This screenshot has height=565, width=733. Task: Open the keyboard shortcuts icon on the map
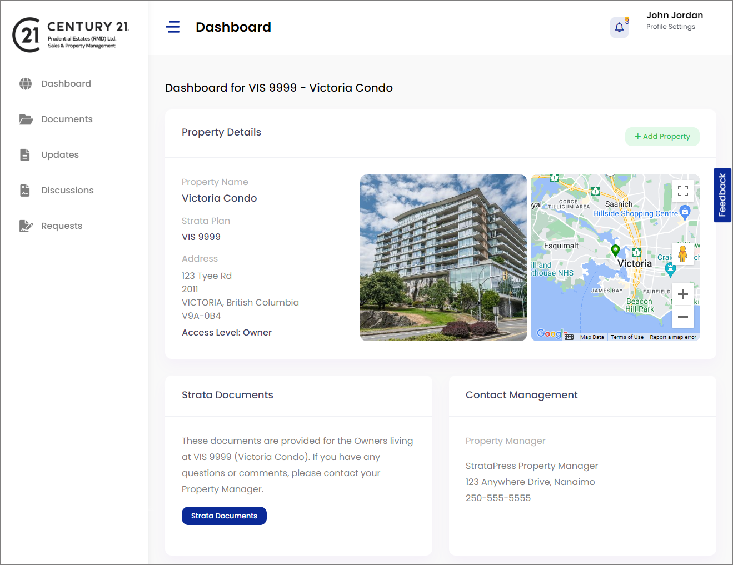[569, 336]
